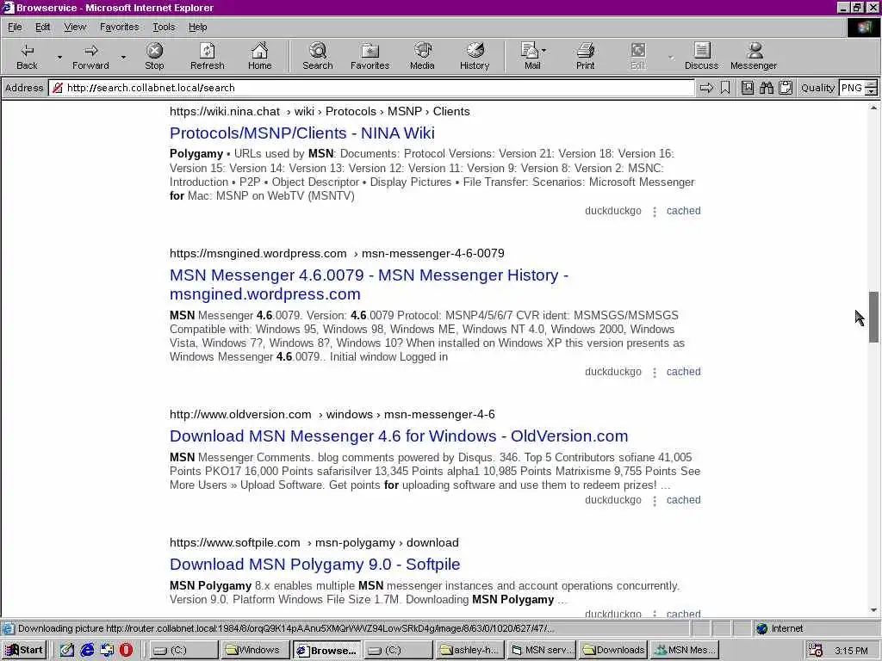Viewport: 882px width, 661px height.
Task: Open Download MSN Messenger 4.6 OldVersion link
Action: click(x=399, y=436)
